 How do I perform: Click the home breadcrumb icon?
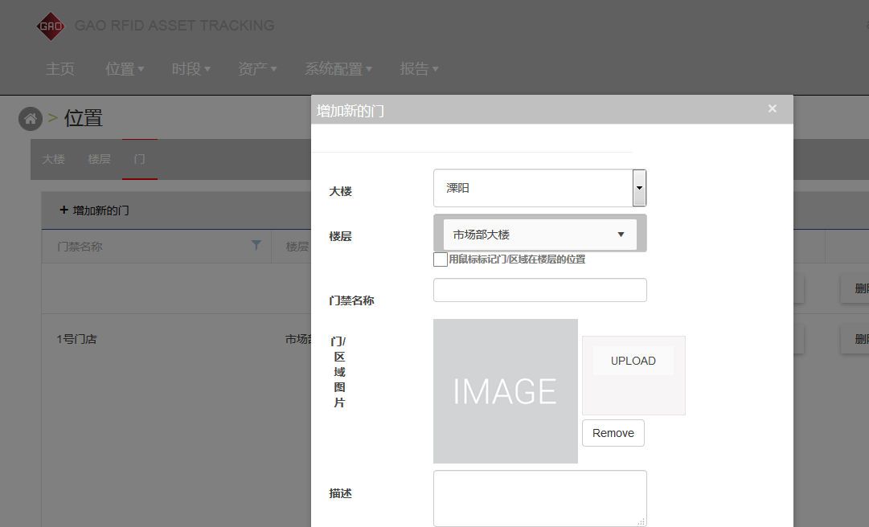(31, 119)
